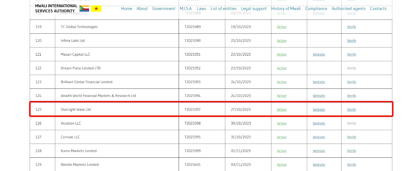Select license number T2023389
Image resolution: width=418 pixels, height=171 pixels.
coord(193,27)
